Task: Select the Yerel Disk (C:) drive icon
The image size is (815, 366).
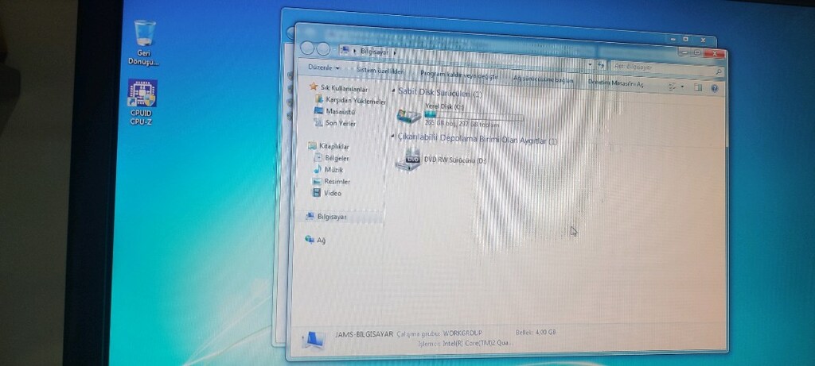Action: pyautogui.click(x=408, y=116)
